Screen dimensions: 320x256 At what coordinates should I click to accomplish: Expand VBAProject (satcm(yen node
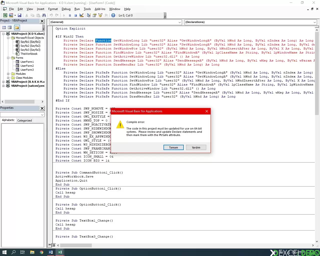[x=3, y=86]
